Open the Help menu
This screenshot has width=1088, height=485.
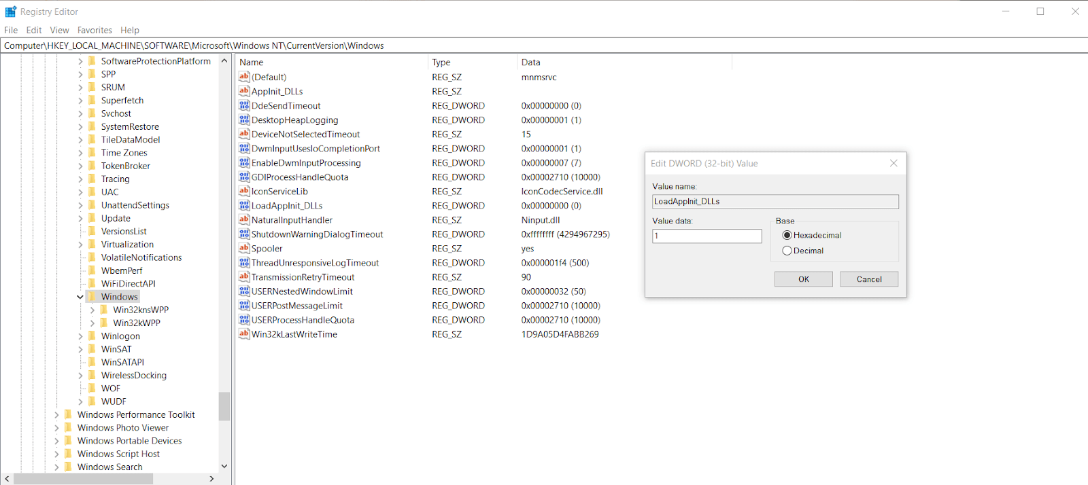130,30
